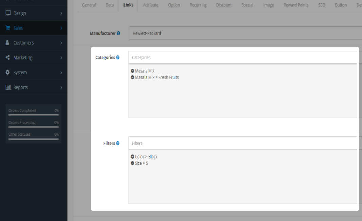Switch to the Attribute tab
This screenshot has width=362, height=221.
(150, 5)
